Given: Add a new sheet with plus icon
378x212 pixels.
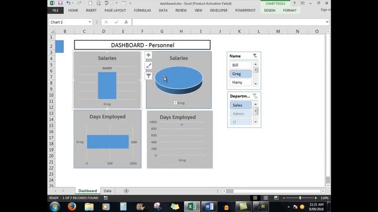Looking at the screenshot, I should [x=126, y=191].
